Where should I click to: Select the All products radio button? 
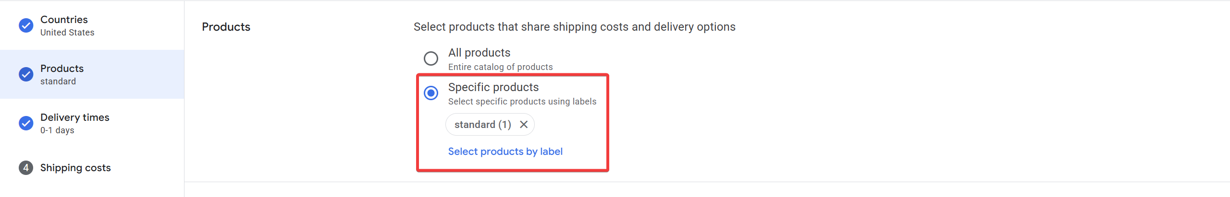(x=431, y=58)
